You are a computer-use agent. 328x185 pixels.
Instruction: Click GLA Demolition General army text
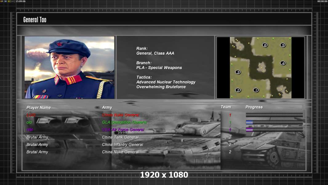click(124, 122)
